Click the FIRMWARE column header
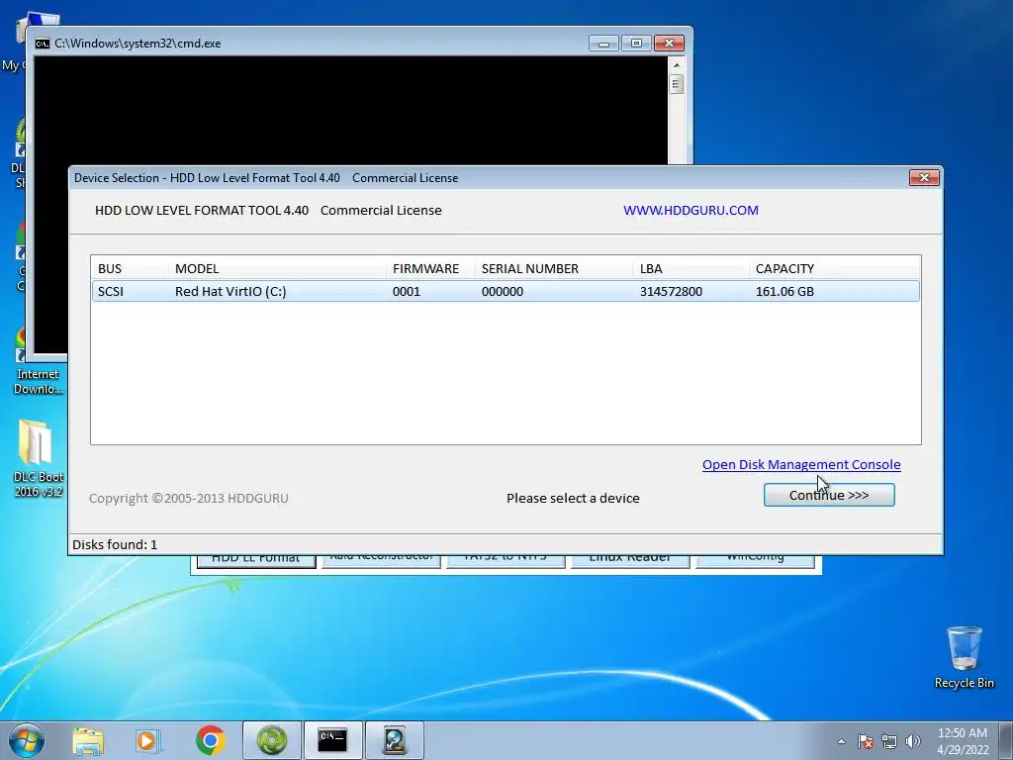This screenshot has height=760, width=1013. click(430, 268)
